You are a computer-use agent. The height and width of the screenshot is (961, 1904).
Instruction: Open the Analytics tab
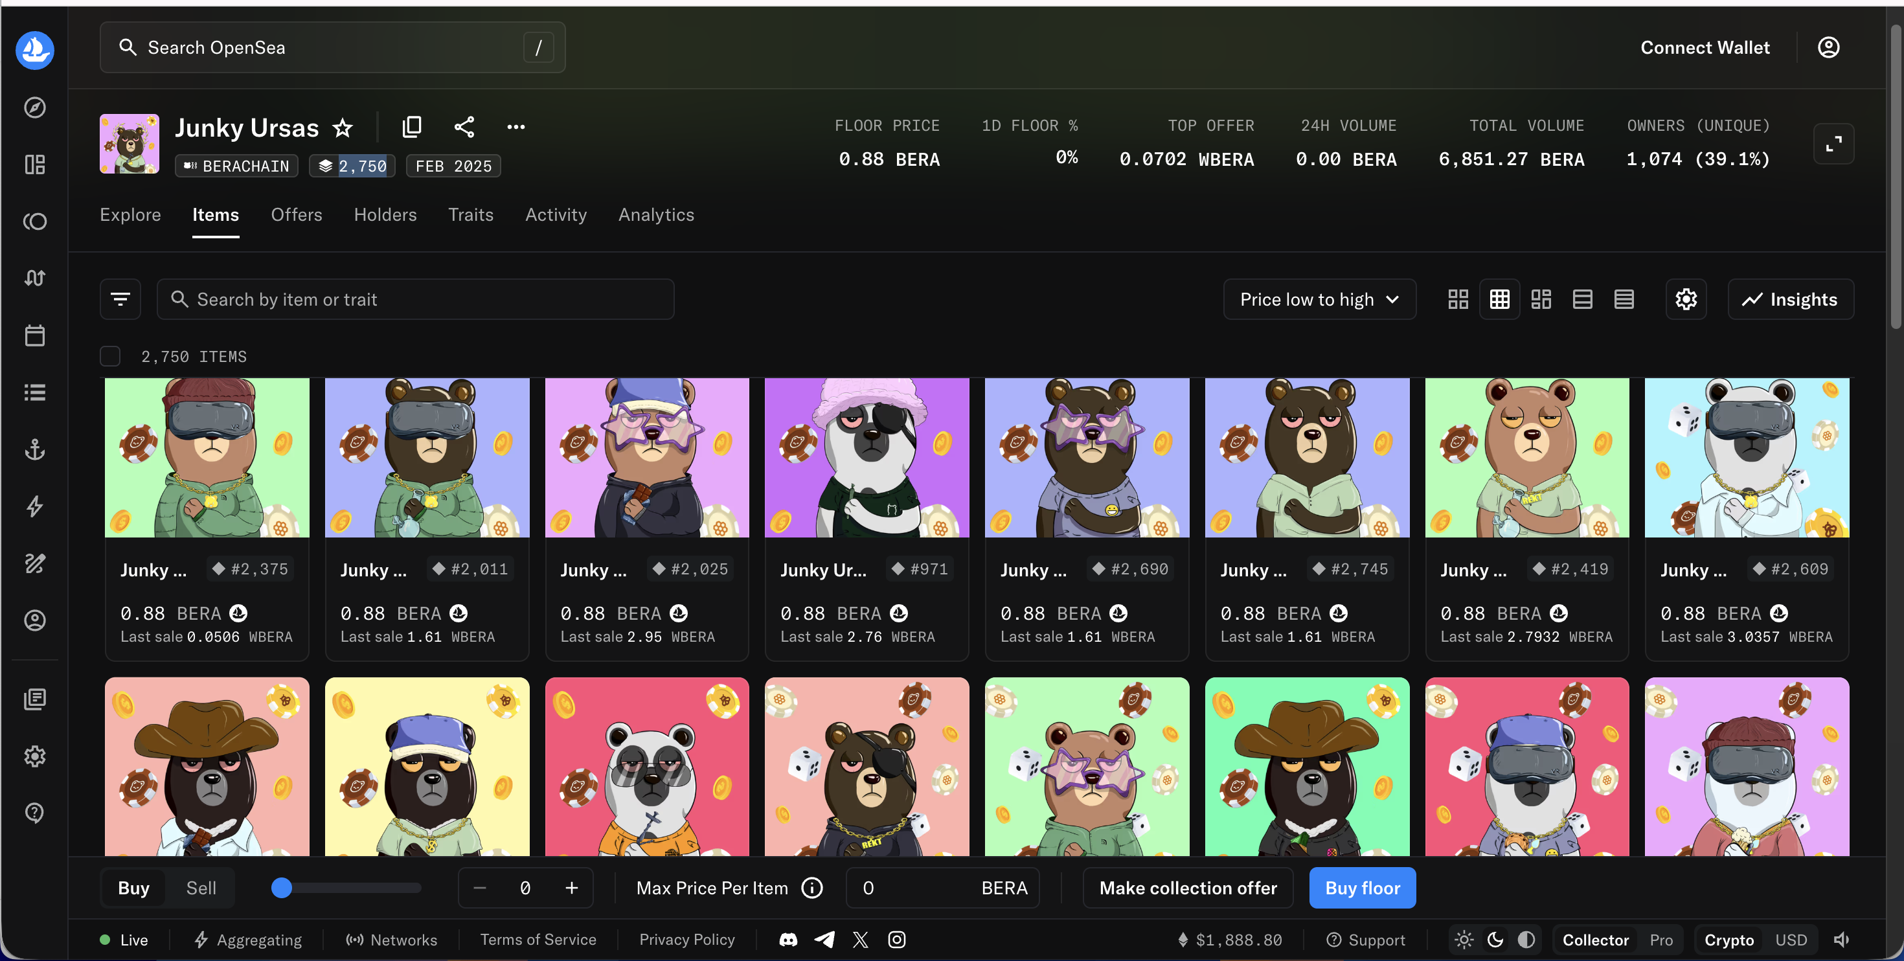point(656,214)
